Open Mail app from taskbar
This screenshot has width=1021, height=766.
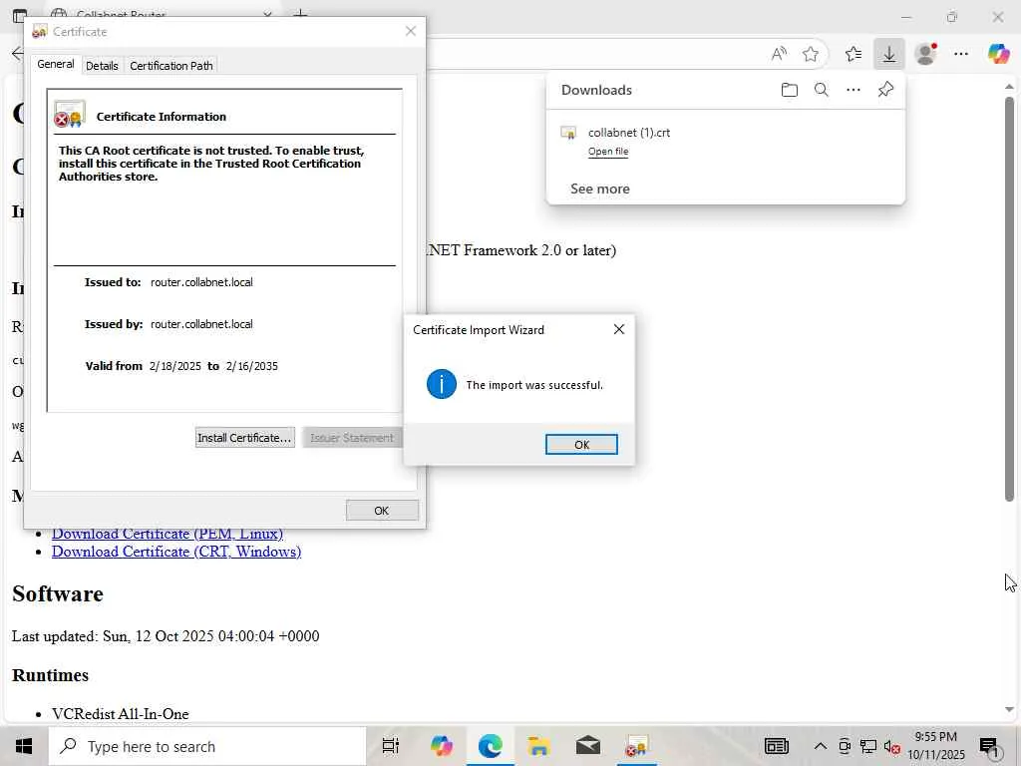pyautogui.click(x=588, y=746)
